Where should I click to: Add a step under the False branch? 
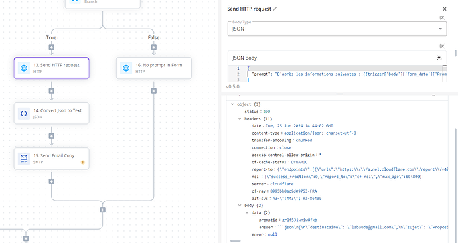coord(154,47)
